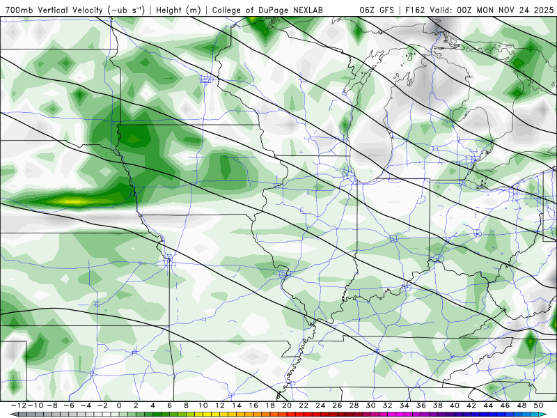The image size is (557, 418).
Task: Click the "24" color scale label
Action: pos(320,405)
